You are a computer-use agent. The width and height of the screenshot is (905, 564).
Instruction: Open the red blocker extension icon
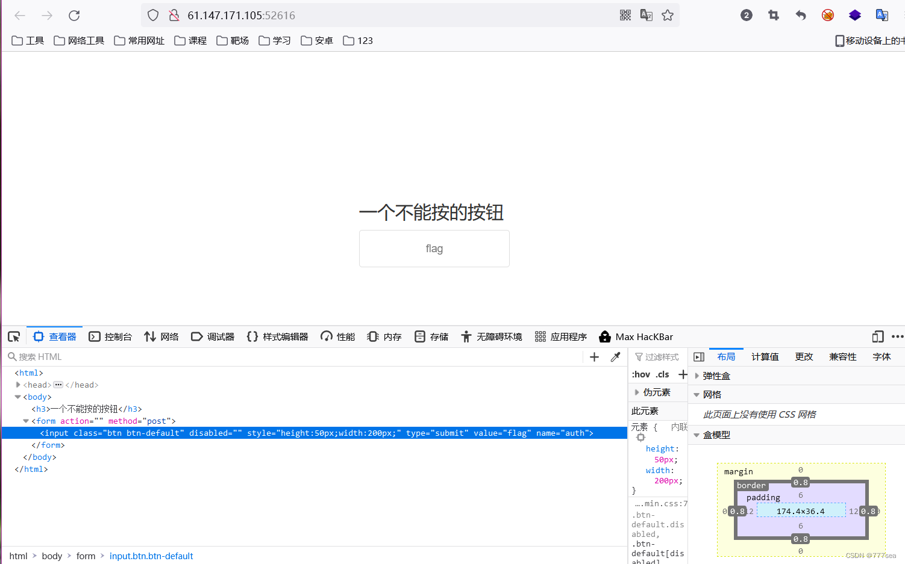click(828, 16)
